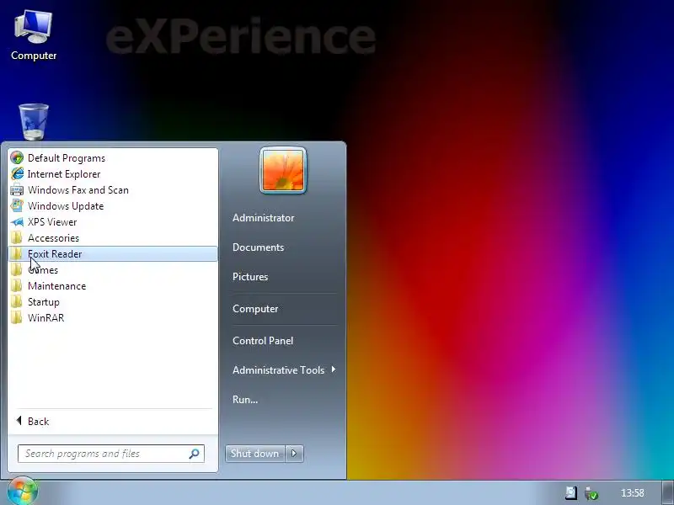This screenshot has height=505, width=674.
Task: Select Windows Fax and Scan entry
Action: pyautogui.click(x=113, y=190)
